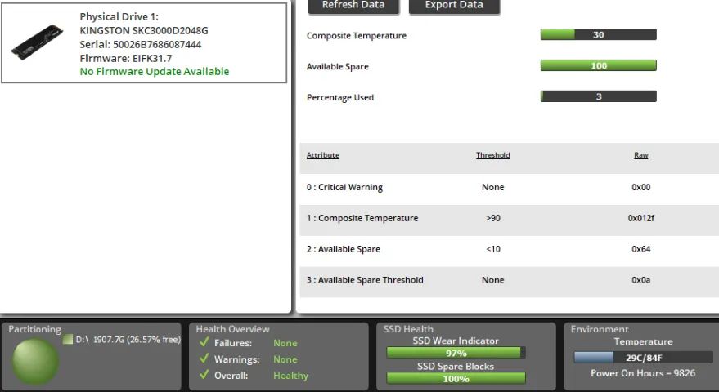719x392 pixels.
Task: Click the Firmware: EIFK31.7 line
Action: pyautogui.click(x=126, y=58)
